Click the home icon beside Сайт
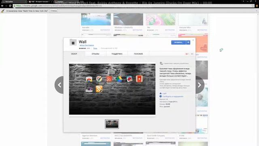259x146 pixels. [161, 94]
